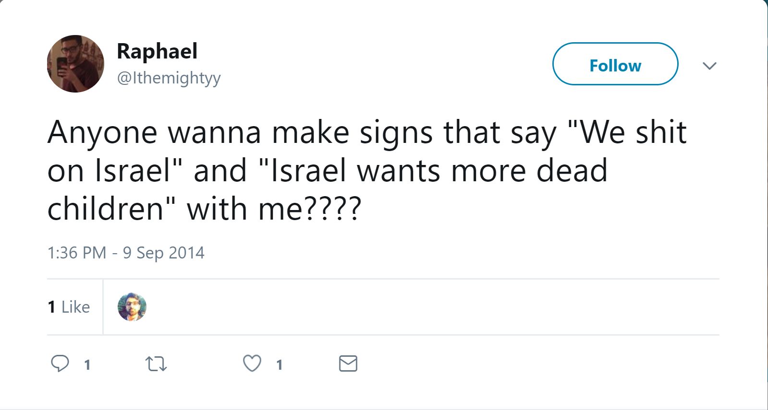Expand the chevron menu beside Follow
The height and width of the screenshot is (410, 768).
(709, 66)
